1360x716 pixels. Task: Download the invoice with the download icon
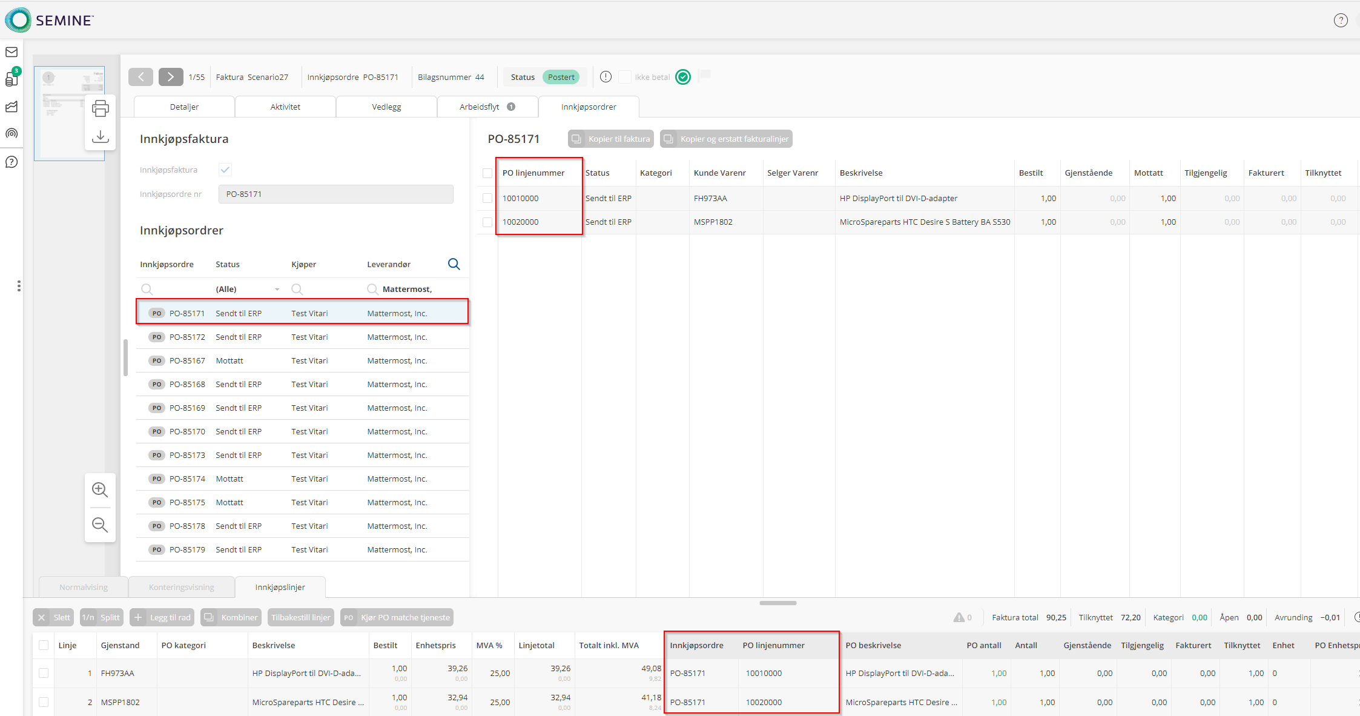pos(100,137)
